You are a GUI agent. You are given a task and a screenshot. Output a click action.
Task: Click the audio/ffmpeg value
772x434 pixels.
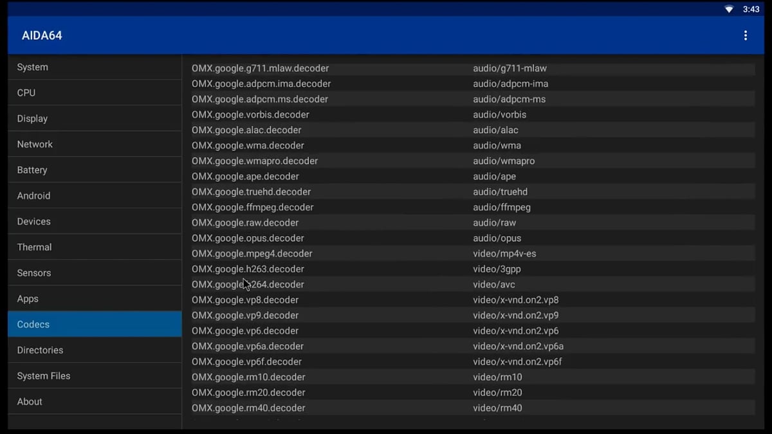tap(502, 207)
